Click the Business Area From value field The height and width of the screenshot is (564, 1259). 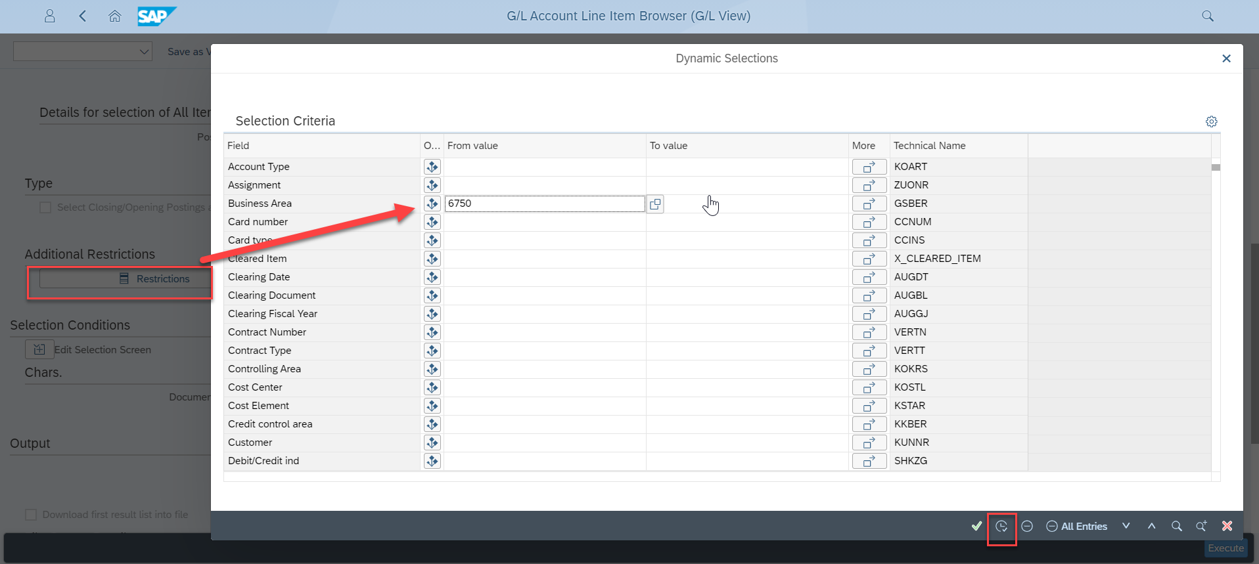click(544, 204)
